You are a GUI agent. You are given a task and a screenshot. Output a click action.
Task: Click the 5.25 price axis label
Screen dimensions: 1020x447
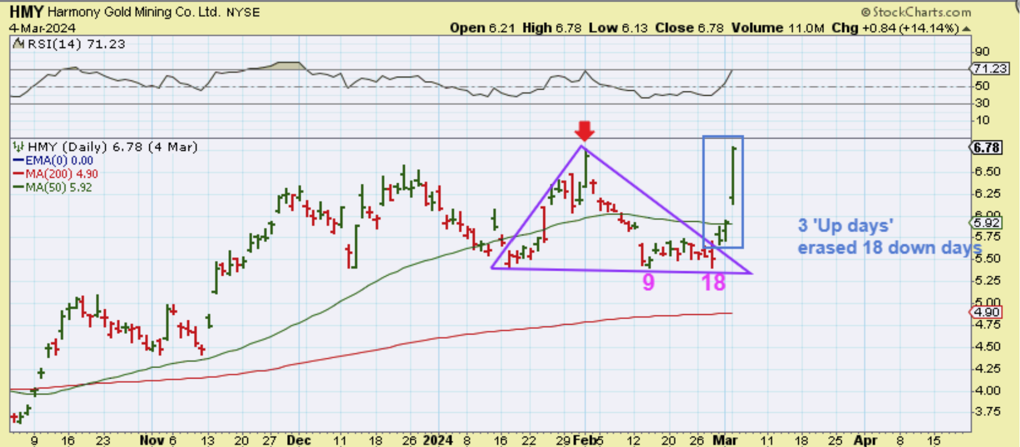[x=987, y=281]
